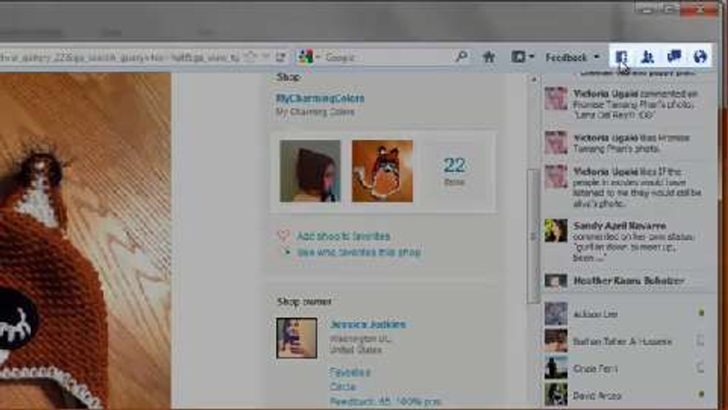Click the bookmark star inside the address bar
The image size is (728, 410).
[x=250, y=57]
